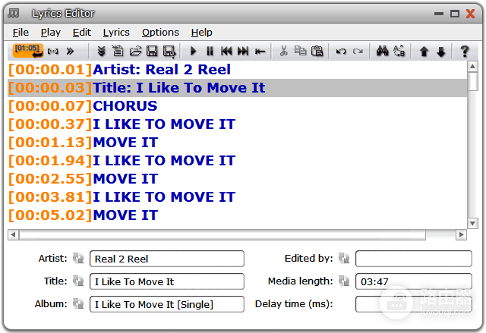Open a lyrics file with folder icon
The image size is (486, 333).
[x=135, y=51]
